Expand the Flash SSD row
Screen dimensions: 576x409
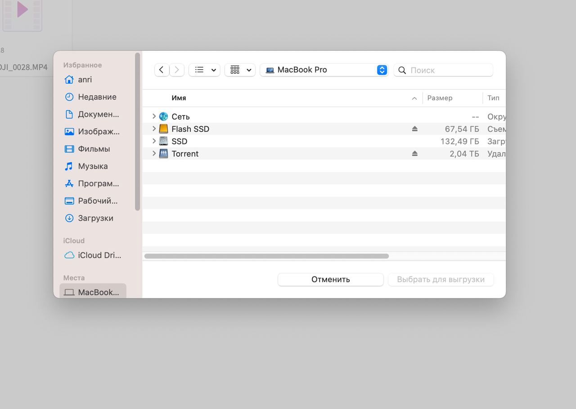coord(154,129)
